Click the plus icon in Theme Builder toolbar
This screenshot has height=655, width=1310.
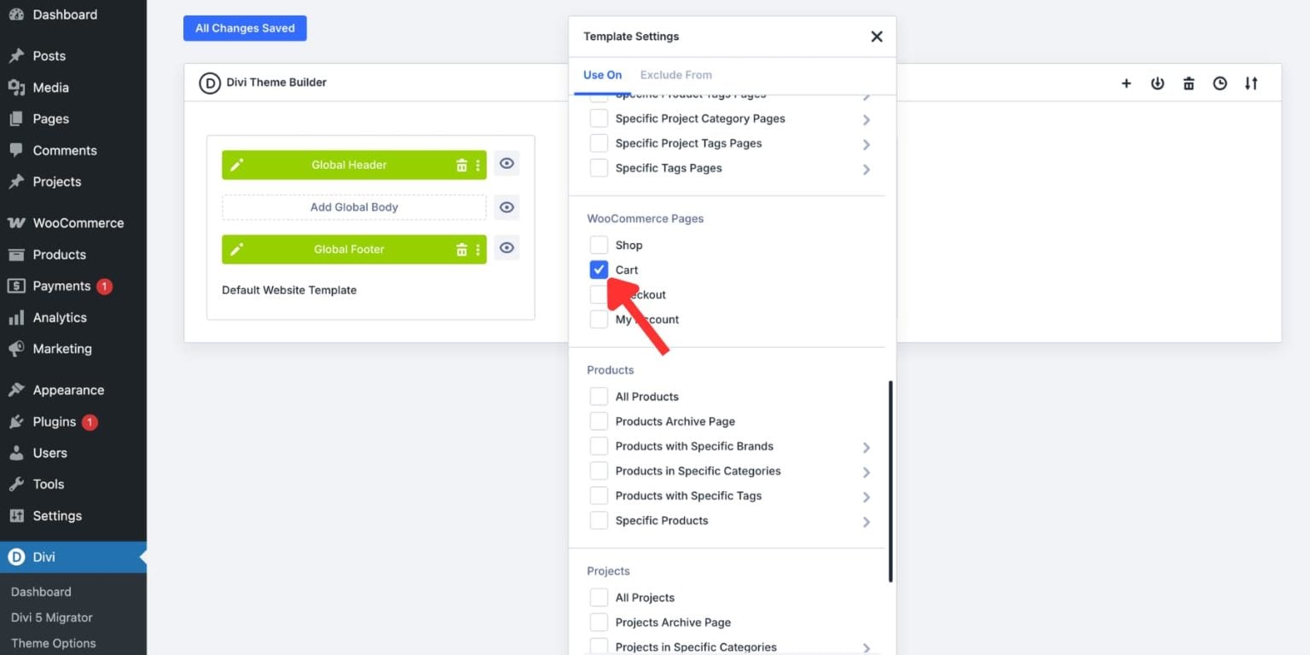pos(1126,84)
